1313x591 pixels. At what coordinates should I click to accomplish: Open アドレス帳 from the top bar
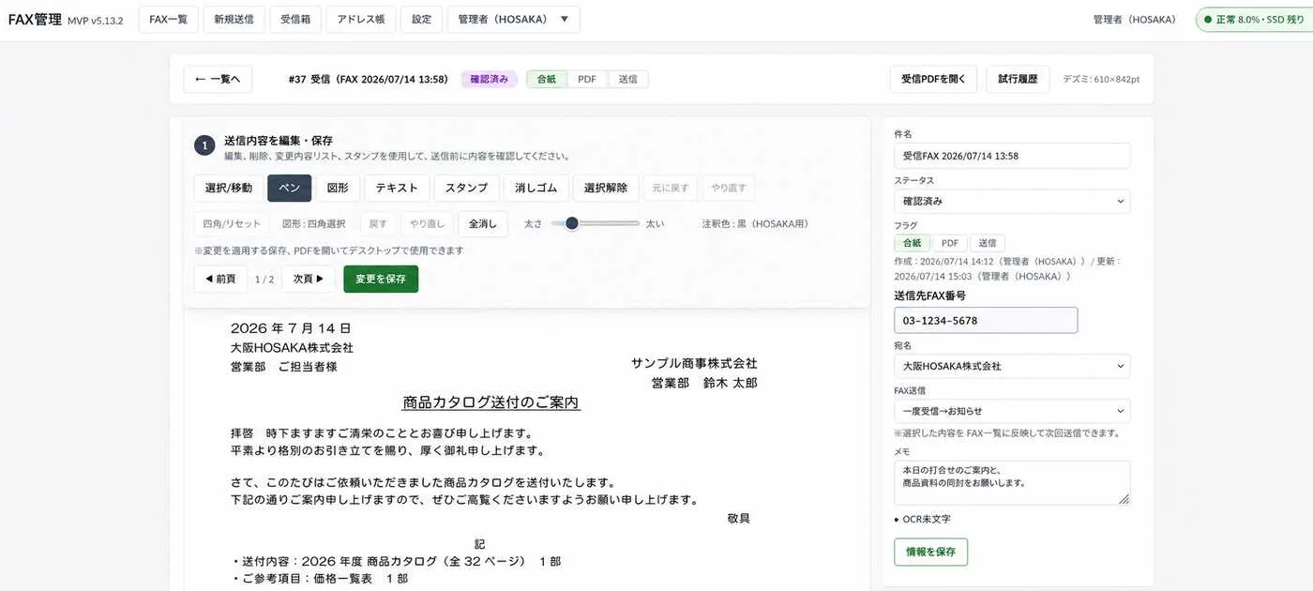pos(361,19)
